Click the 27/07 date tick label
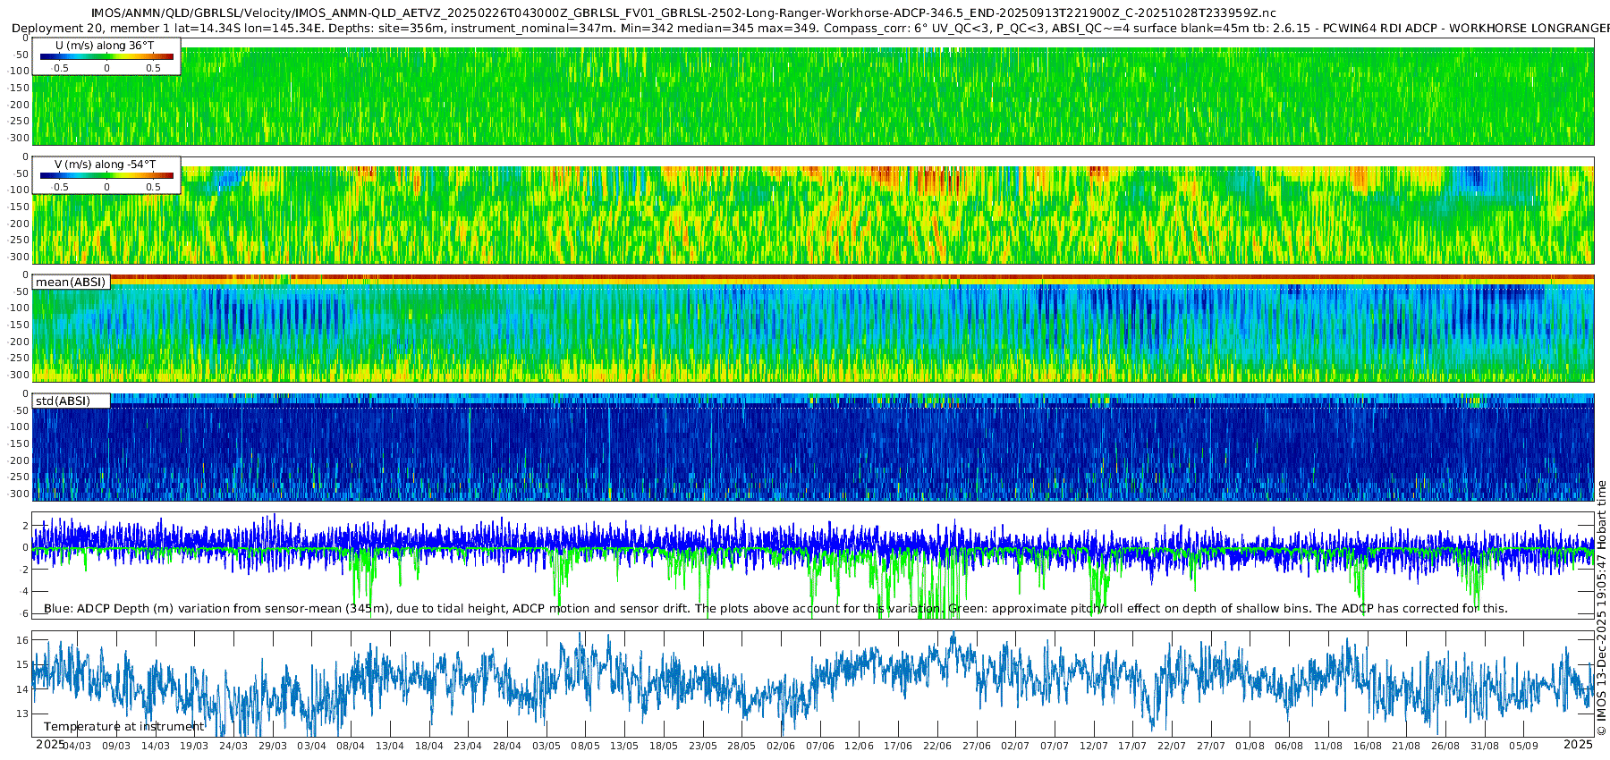Image resolution: width=1610 pixels, height=760 pixels. click(1211, 746)
